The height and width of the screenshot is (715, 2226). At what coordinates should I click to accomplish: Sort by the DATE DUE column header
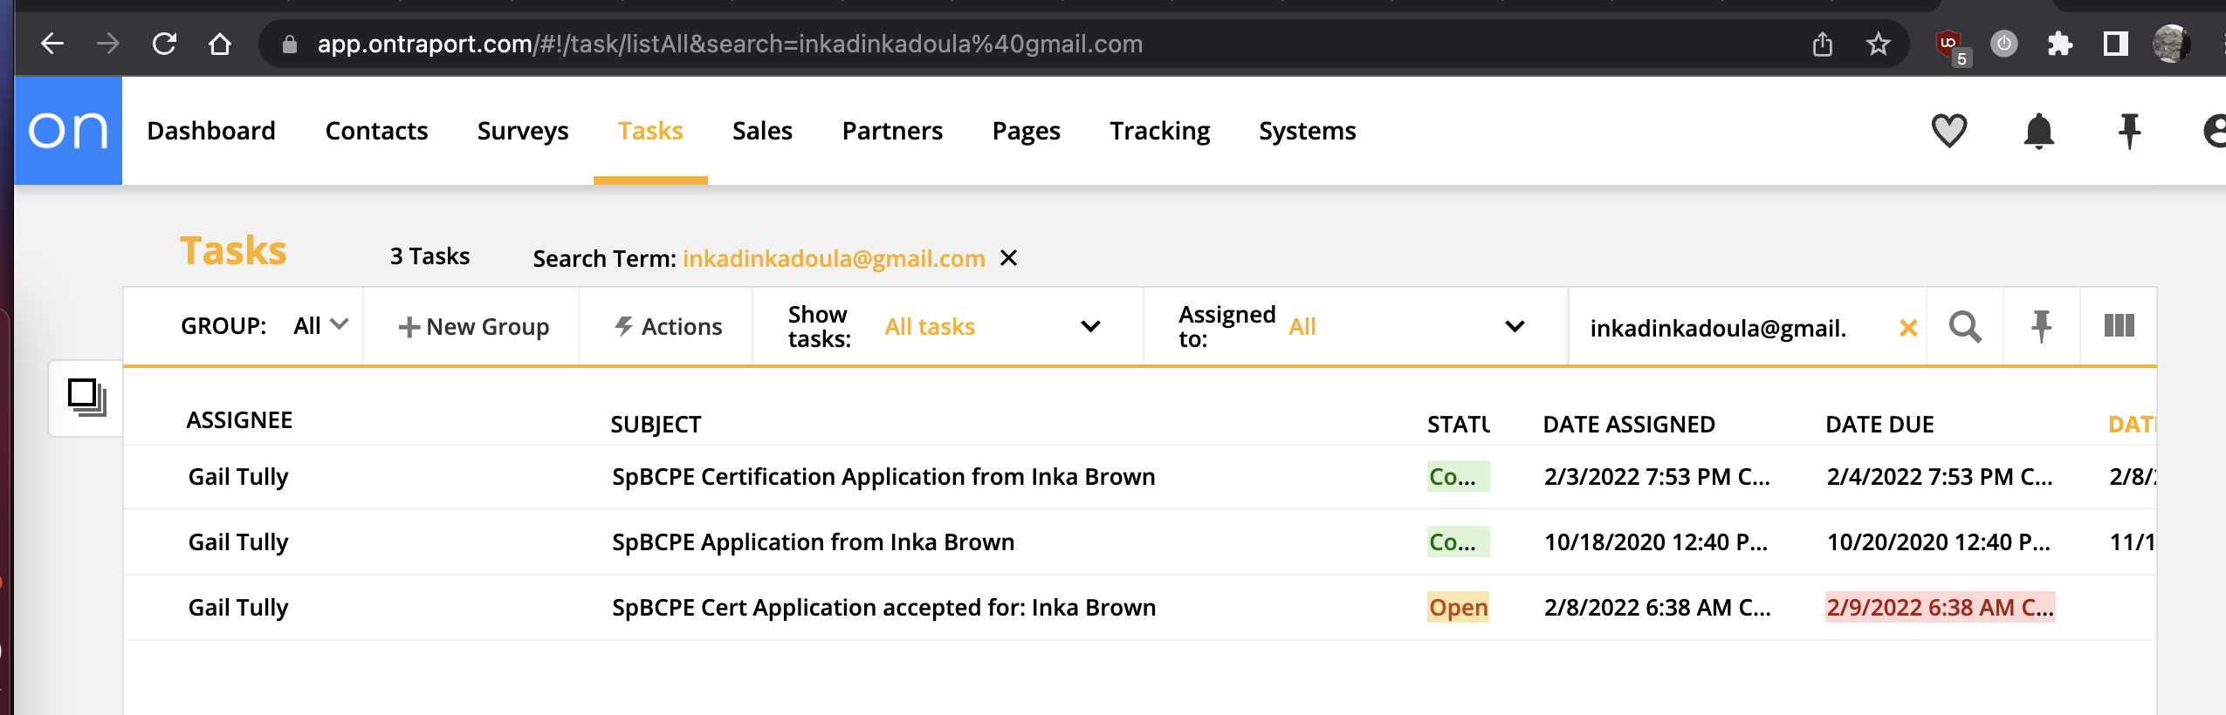coord(1879,425)
